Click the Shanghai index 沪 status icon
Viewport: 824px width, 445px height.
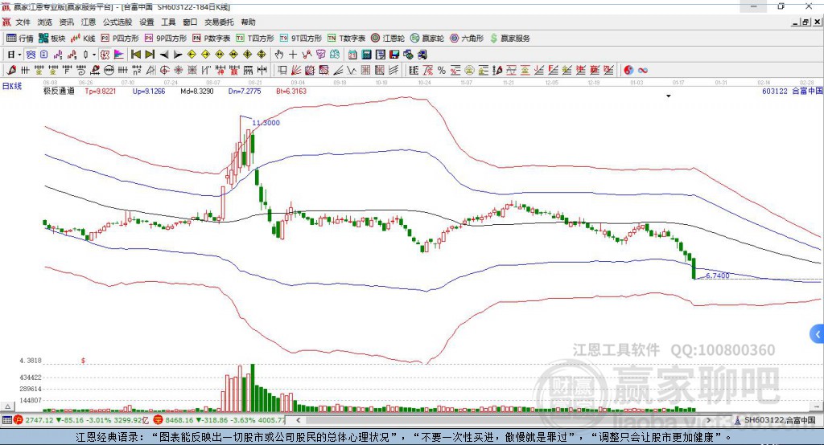[x=19, y=420]
